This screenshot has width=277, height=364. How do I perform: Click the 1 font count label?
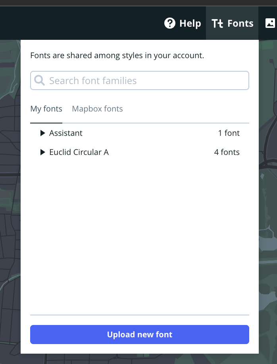point(229,133)
